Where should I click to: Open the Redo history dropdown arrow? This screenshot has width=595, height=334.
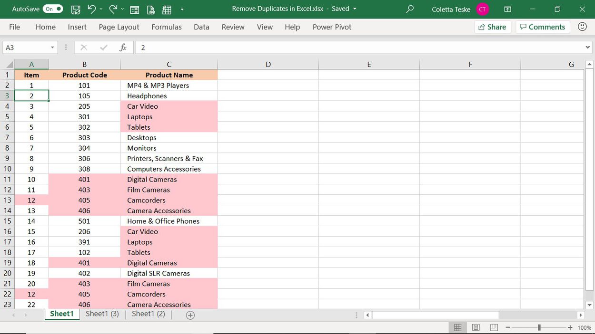coord(122,9)
